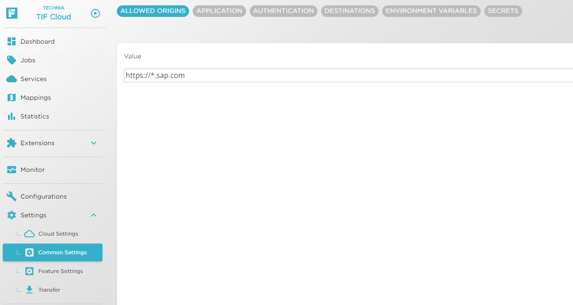
Task: Click the Transfer download icon
Action: point(29,290)
